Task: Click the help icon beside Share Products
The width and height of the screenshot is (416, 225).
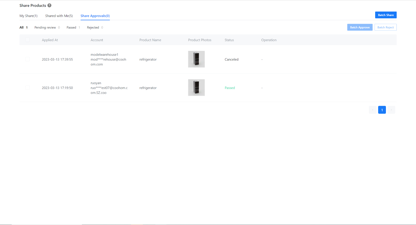Action: pyautogui.click(x=49, y=5)
